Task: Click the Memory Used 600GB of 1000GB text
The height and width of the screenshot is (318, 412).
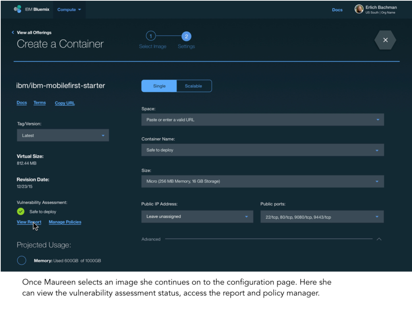Action: [68, 261]
